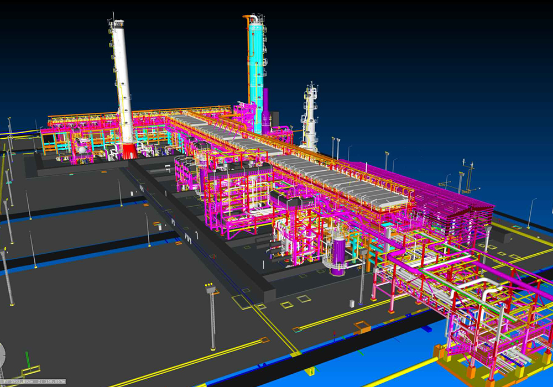Select the red skirt base of white tower
Screen dimensions: 553x387
pyautogui.click(x=129, y=151)
